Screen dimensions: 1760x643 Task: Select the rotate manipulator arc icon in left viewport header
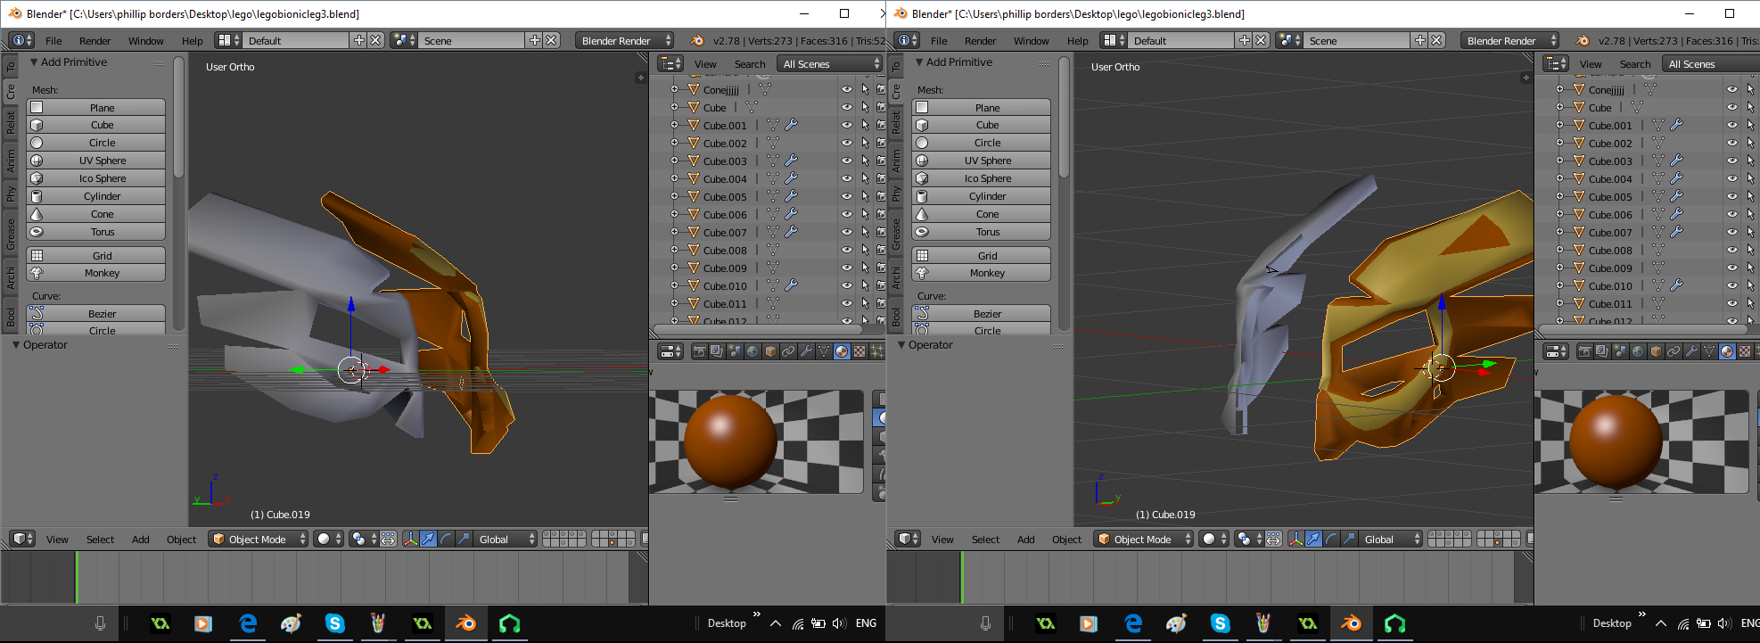point(446,539)
